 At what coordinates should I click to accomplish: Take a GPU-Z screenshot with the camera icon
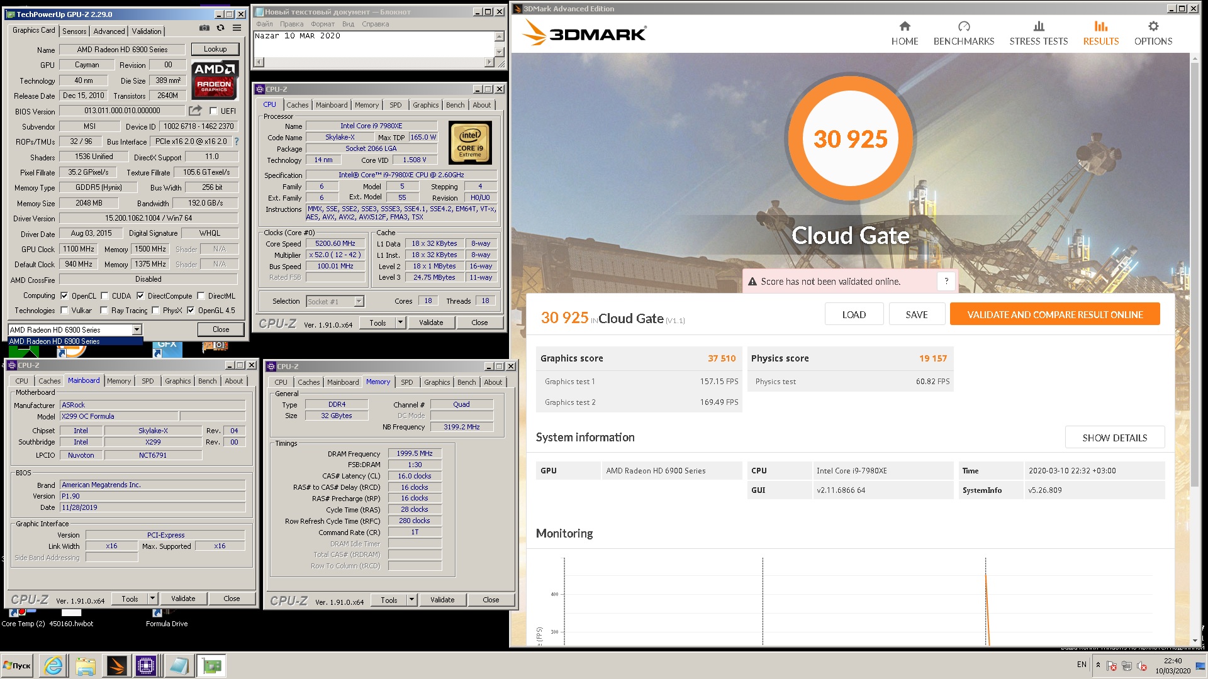(x=204, y=28)
